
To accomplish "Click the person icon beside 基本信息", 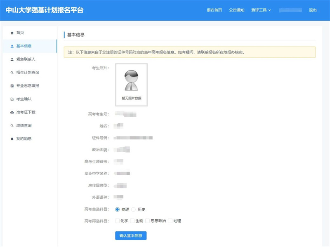I will (12, 46).
